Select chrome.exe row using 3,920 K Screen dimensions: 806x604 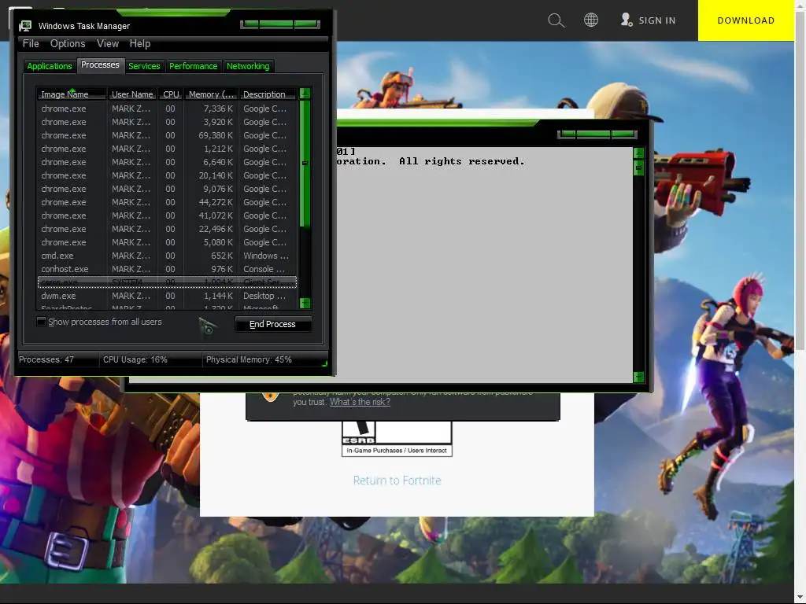167,122
